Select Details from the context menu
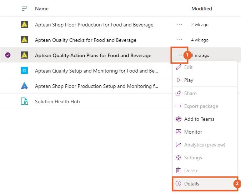This screenshot has height=194, width=241. [x=192, y=184]
